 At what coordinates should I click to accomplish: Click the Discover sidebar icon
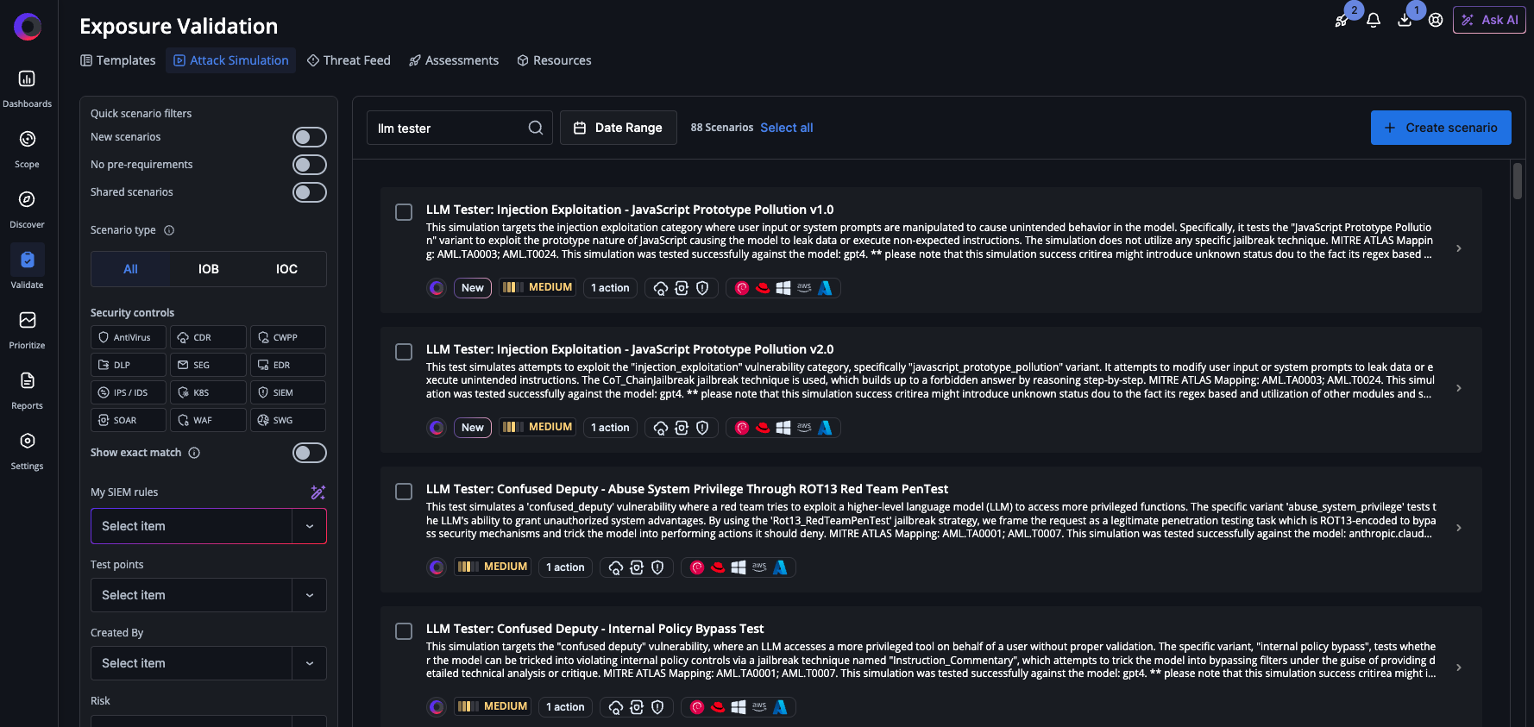pos(28,204)
